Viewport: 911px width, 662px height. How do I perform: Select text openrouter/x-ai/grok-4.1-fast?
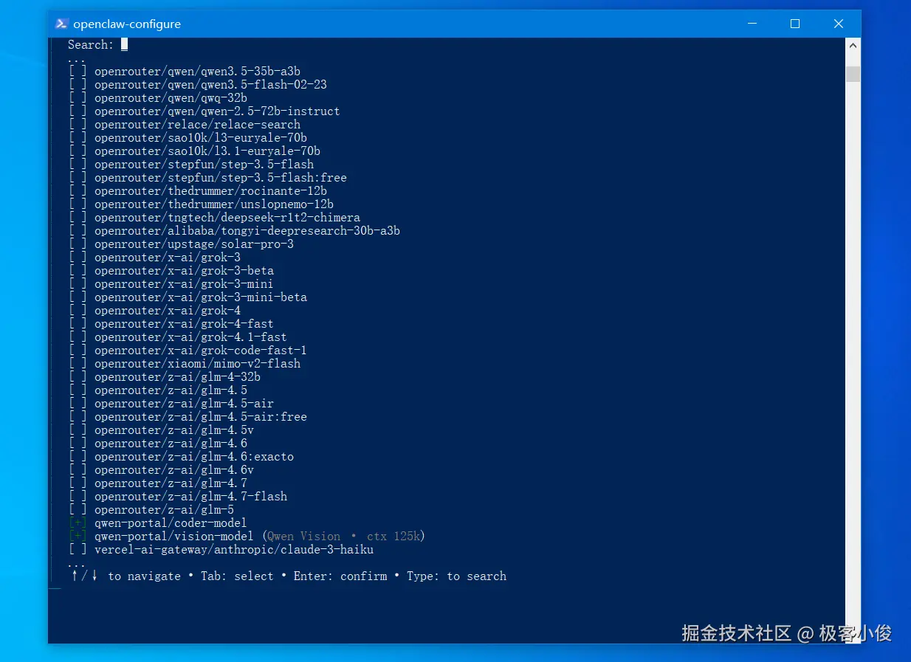[x=190, y=337]
